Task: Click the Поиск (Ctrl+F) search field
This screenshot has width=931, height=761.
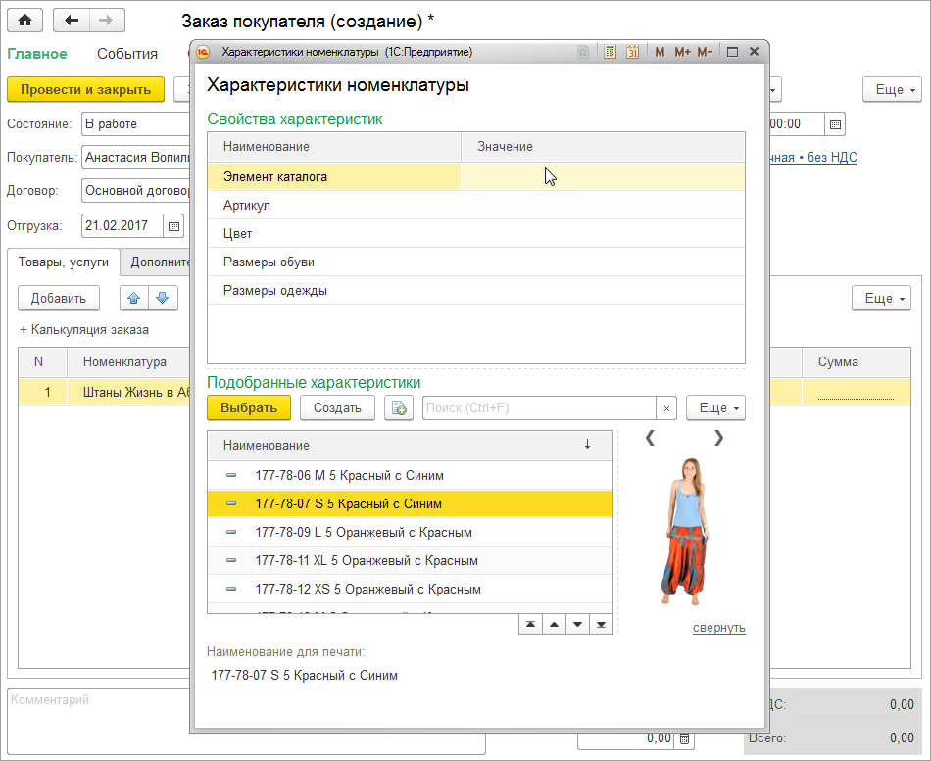Action: (x=538, y=408)
